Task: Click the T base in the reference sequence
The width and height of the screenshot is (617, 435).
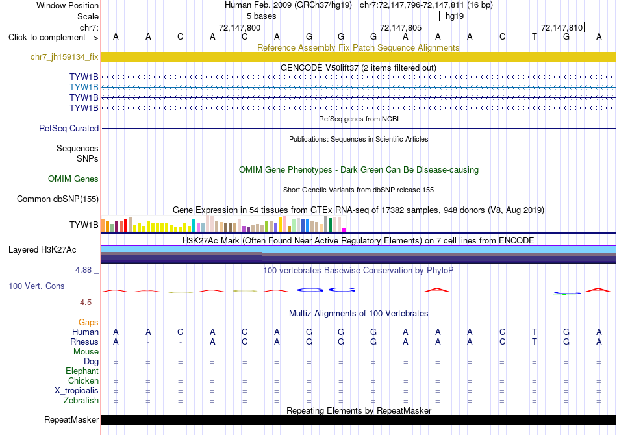Action: click(535, 37)
